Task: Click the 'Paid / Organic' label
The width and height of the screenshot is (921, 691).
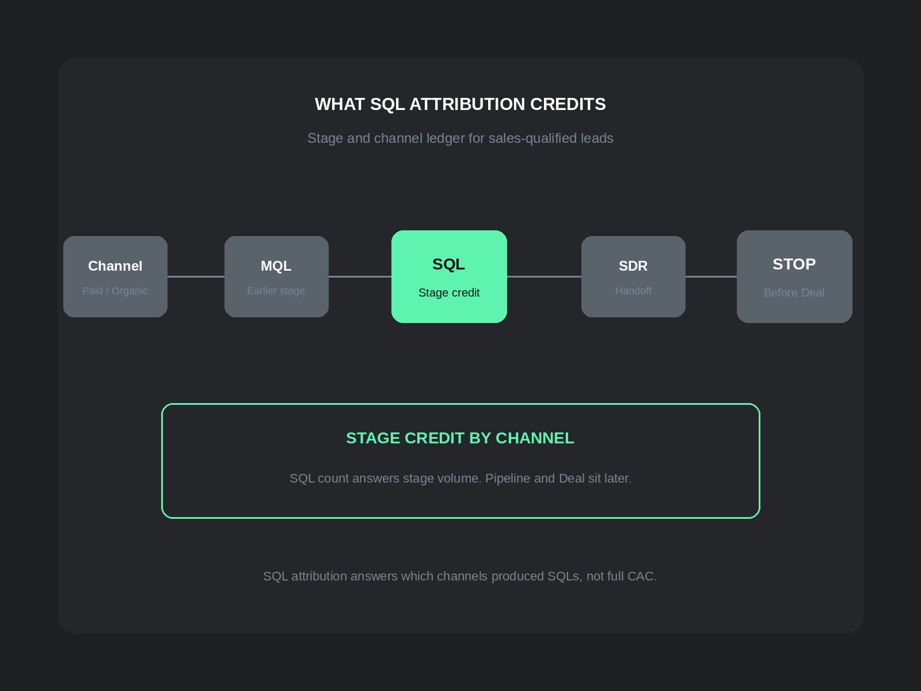Action: point(115,291)
